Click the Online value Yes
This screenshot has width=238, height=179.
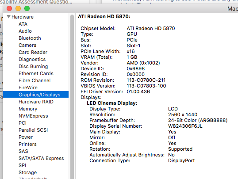(172, 143)
